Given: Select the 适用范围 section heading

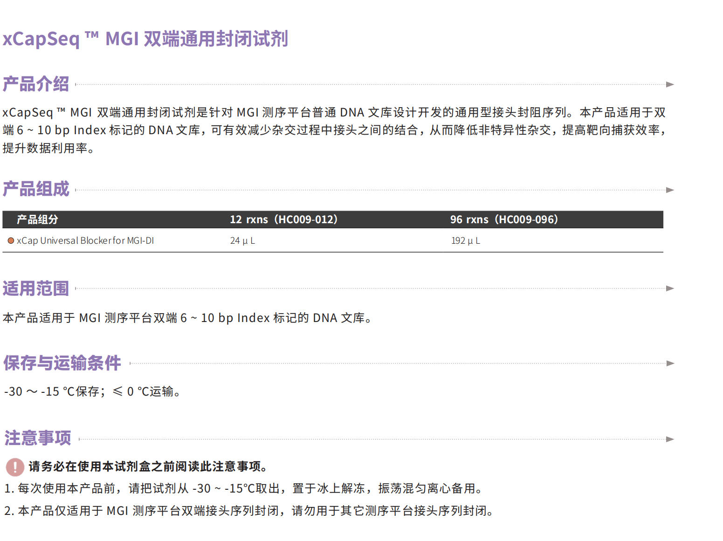Looking at the screenshot, I should tap(36, 288).
